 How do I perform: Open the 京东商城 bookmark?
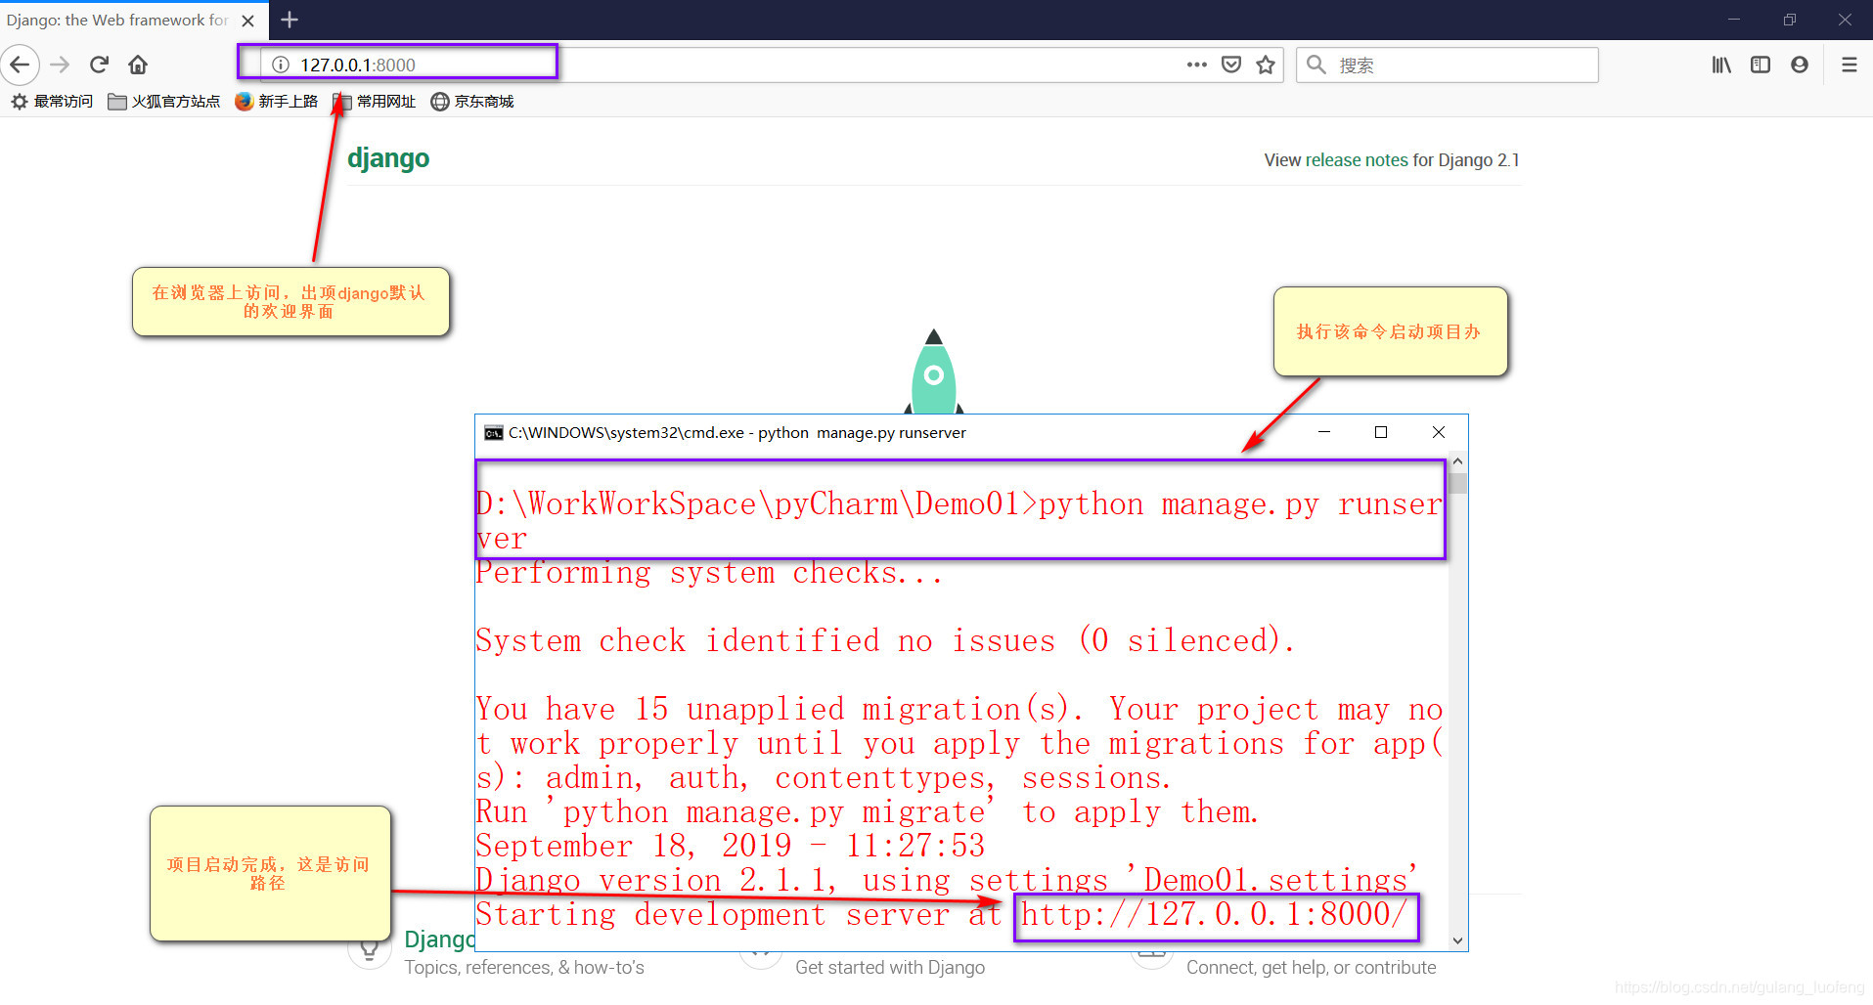pyautogui.click(x=472, y=102)
